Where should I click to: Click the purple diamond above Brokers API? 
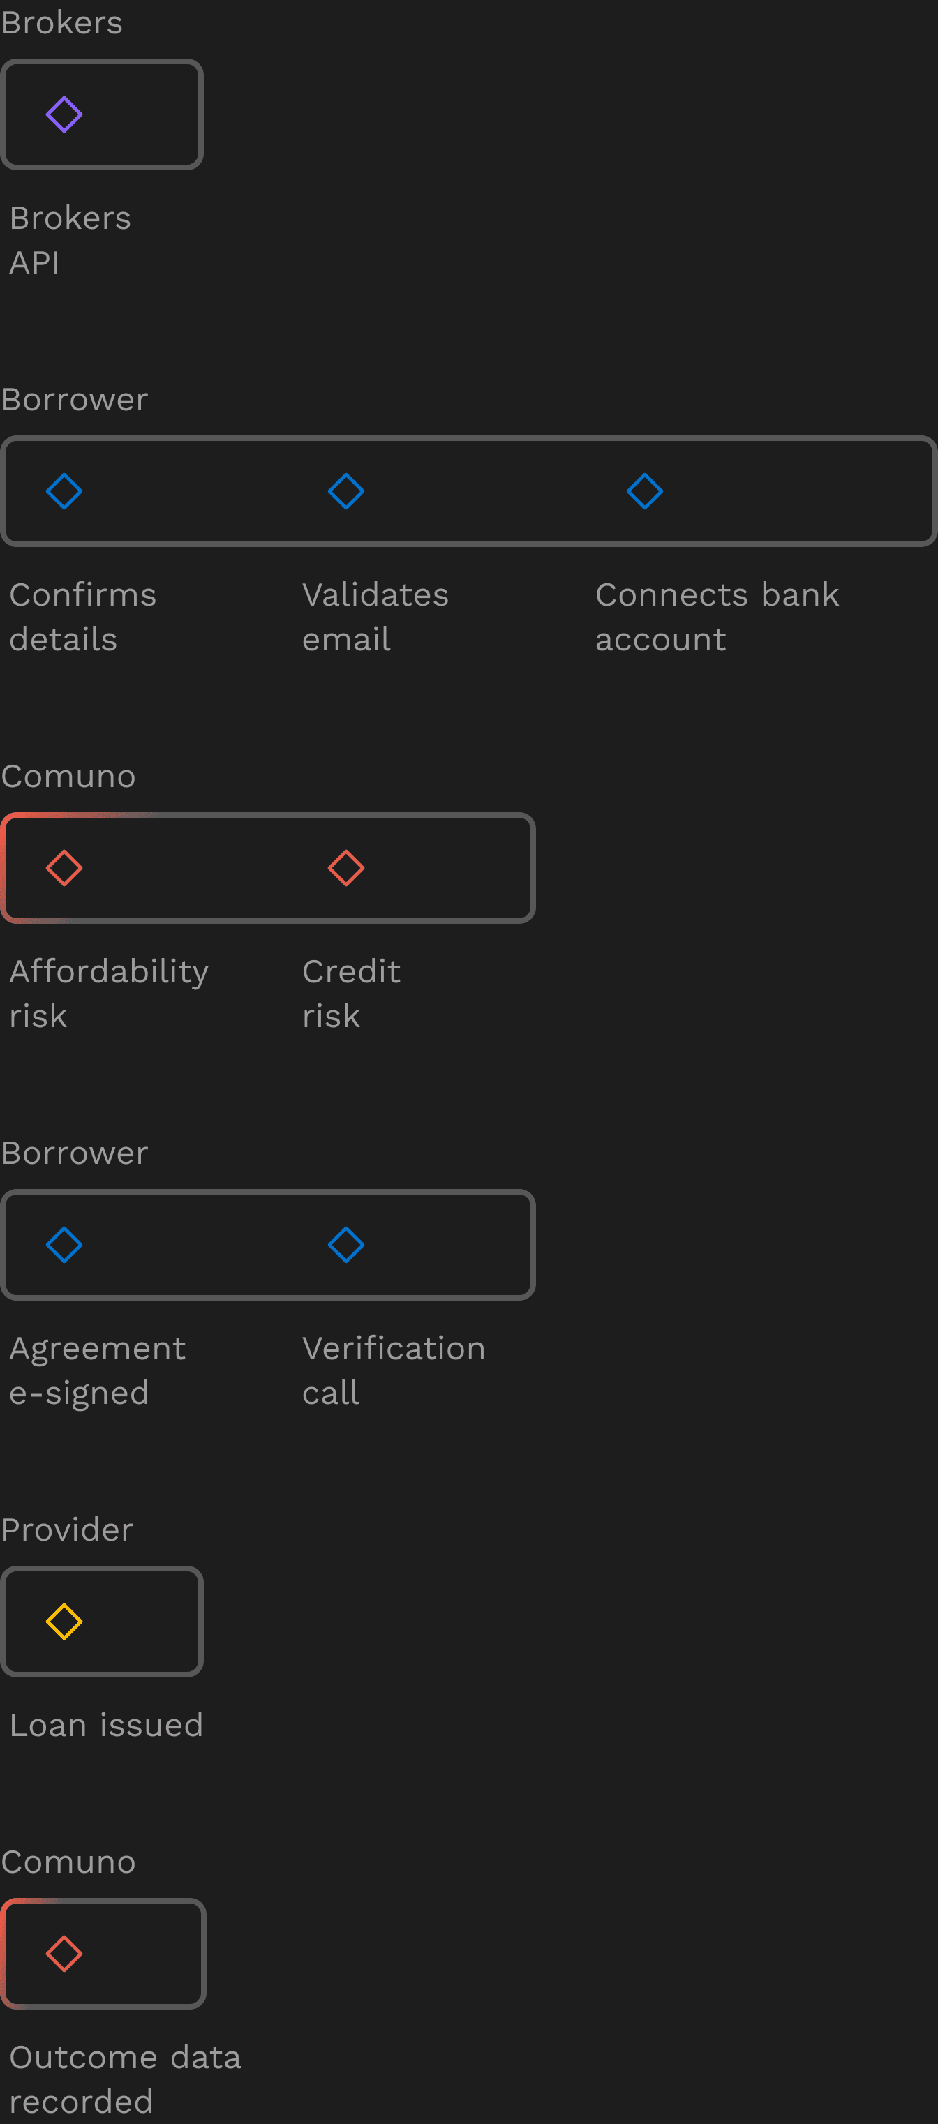[64, 114]
